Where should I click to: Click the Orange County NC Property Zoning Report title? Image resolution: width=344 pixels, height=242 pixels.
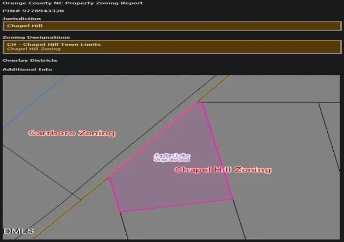point(73,3)
